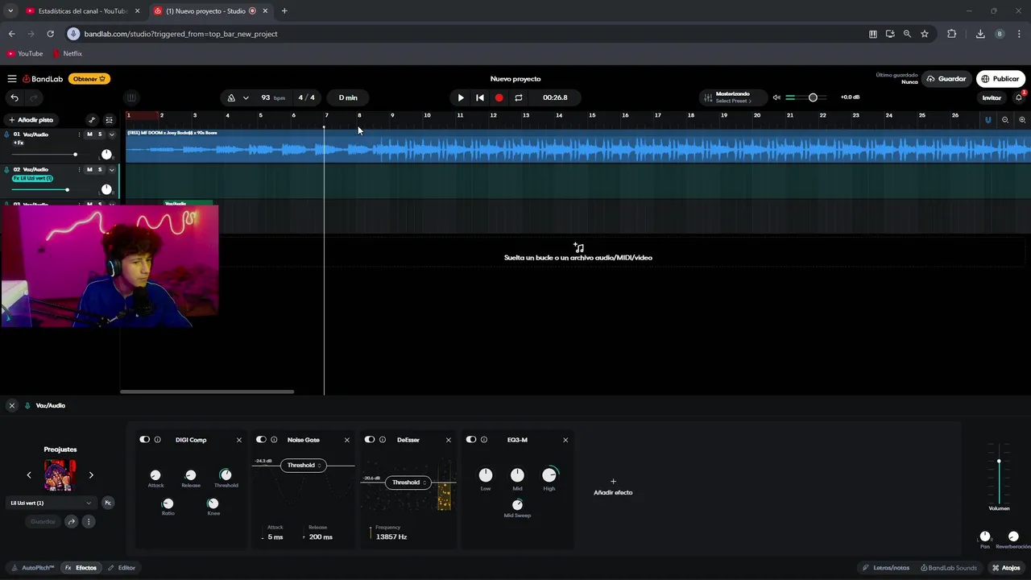Viewport: 1031px width, 580px height.
Task: Open the notifications bell
Action: click(x=1019, y=97)
